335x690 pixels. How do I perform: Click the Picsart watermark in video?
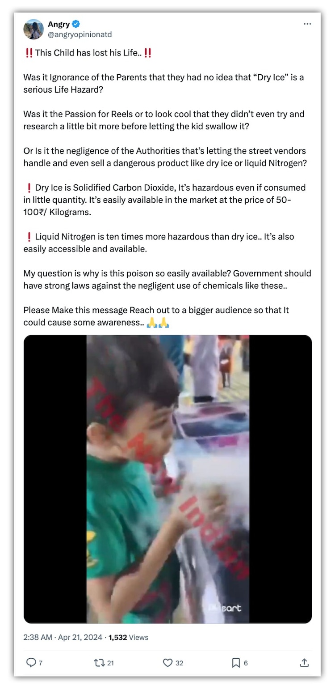(225, 608)
